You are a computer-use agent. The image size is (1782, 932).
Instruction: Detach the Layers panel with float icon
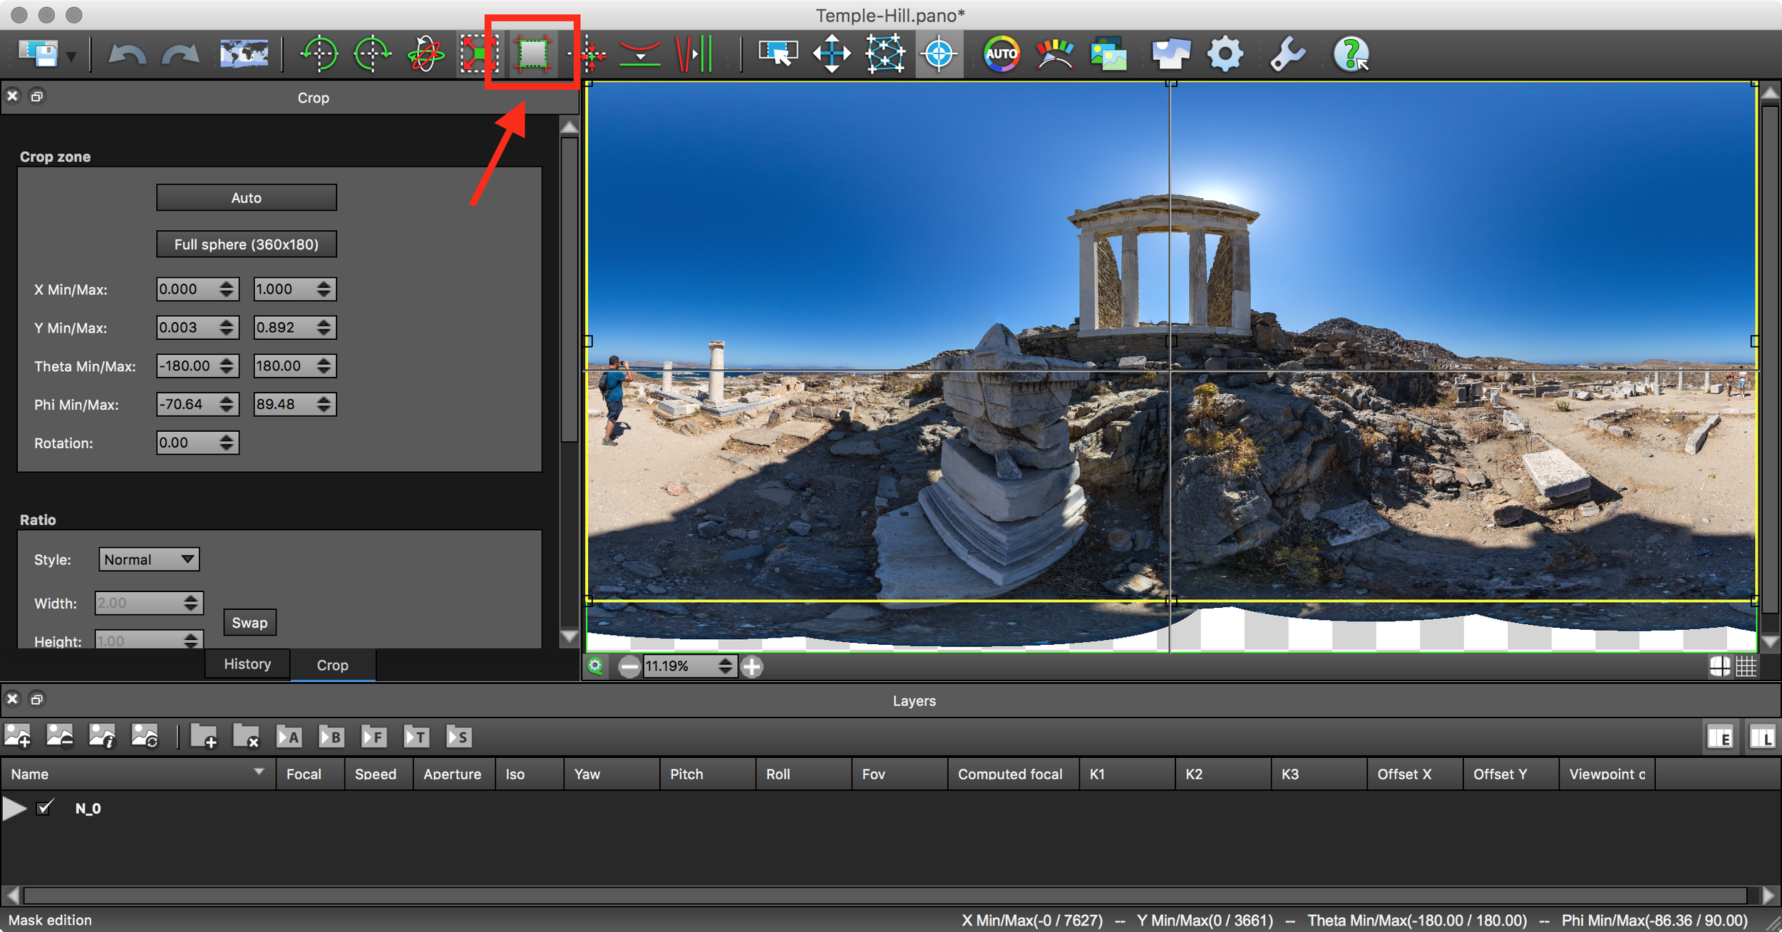tap(37, 699)
